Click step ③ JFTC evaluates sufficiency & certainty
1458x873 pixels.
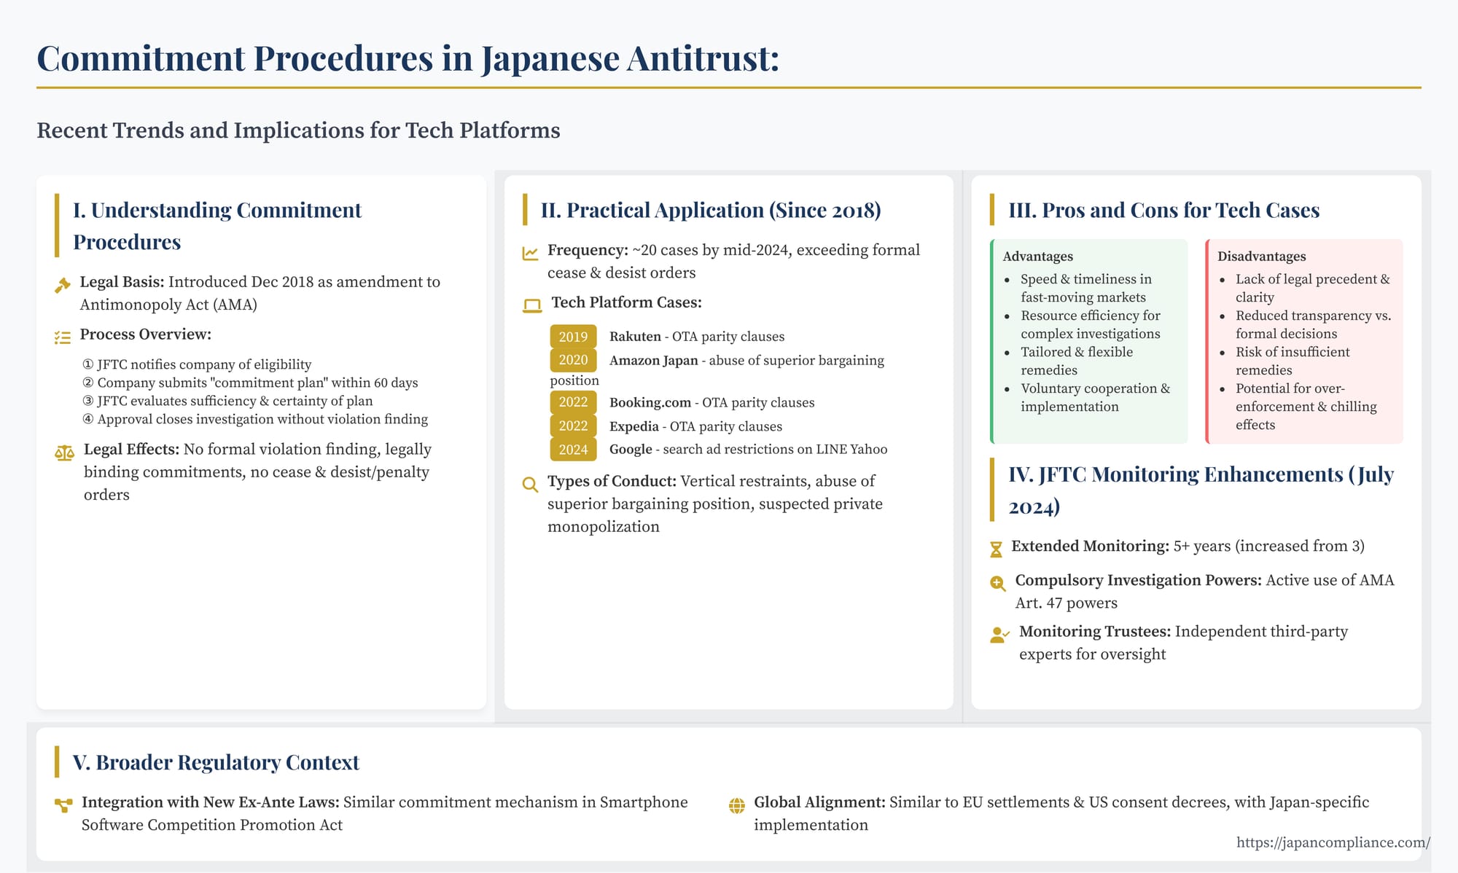(x=227, y=401)
